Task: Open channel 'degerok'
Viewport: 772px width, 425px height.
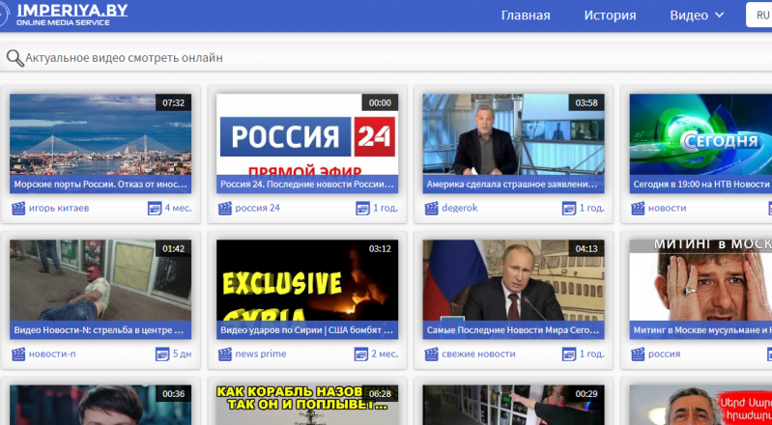Action: pyautogui.click(x=460, y=208)
